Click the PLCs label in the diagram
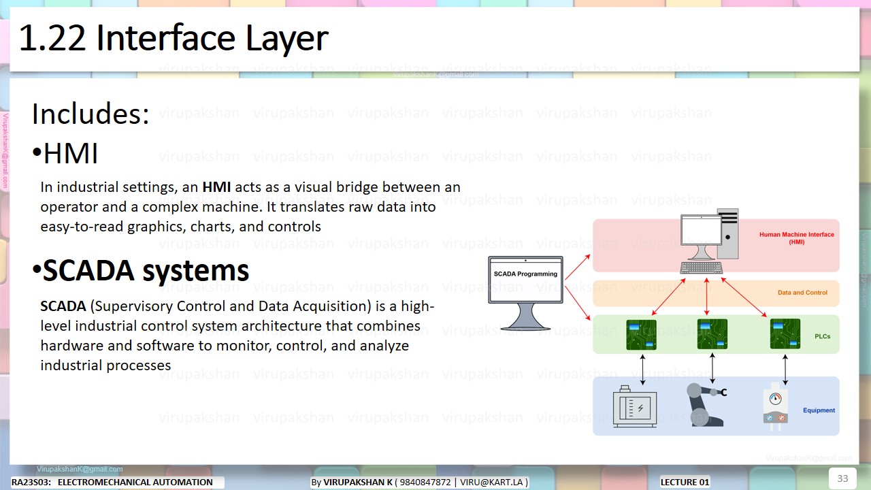 [822, 335]
